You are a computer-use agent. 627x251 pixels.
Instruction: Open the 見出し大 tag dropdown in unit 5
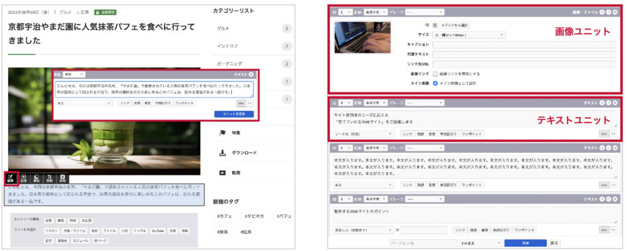[x=364, y=230]
